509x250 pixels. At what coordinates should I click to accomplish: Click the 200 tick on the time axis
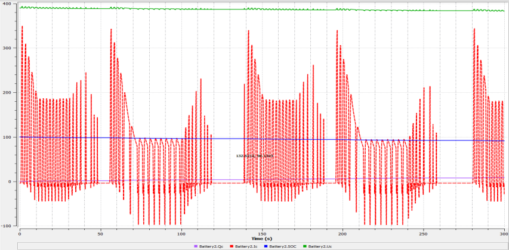pyautogui.click(x=343, y=234)
